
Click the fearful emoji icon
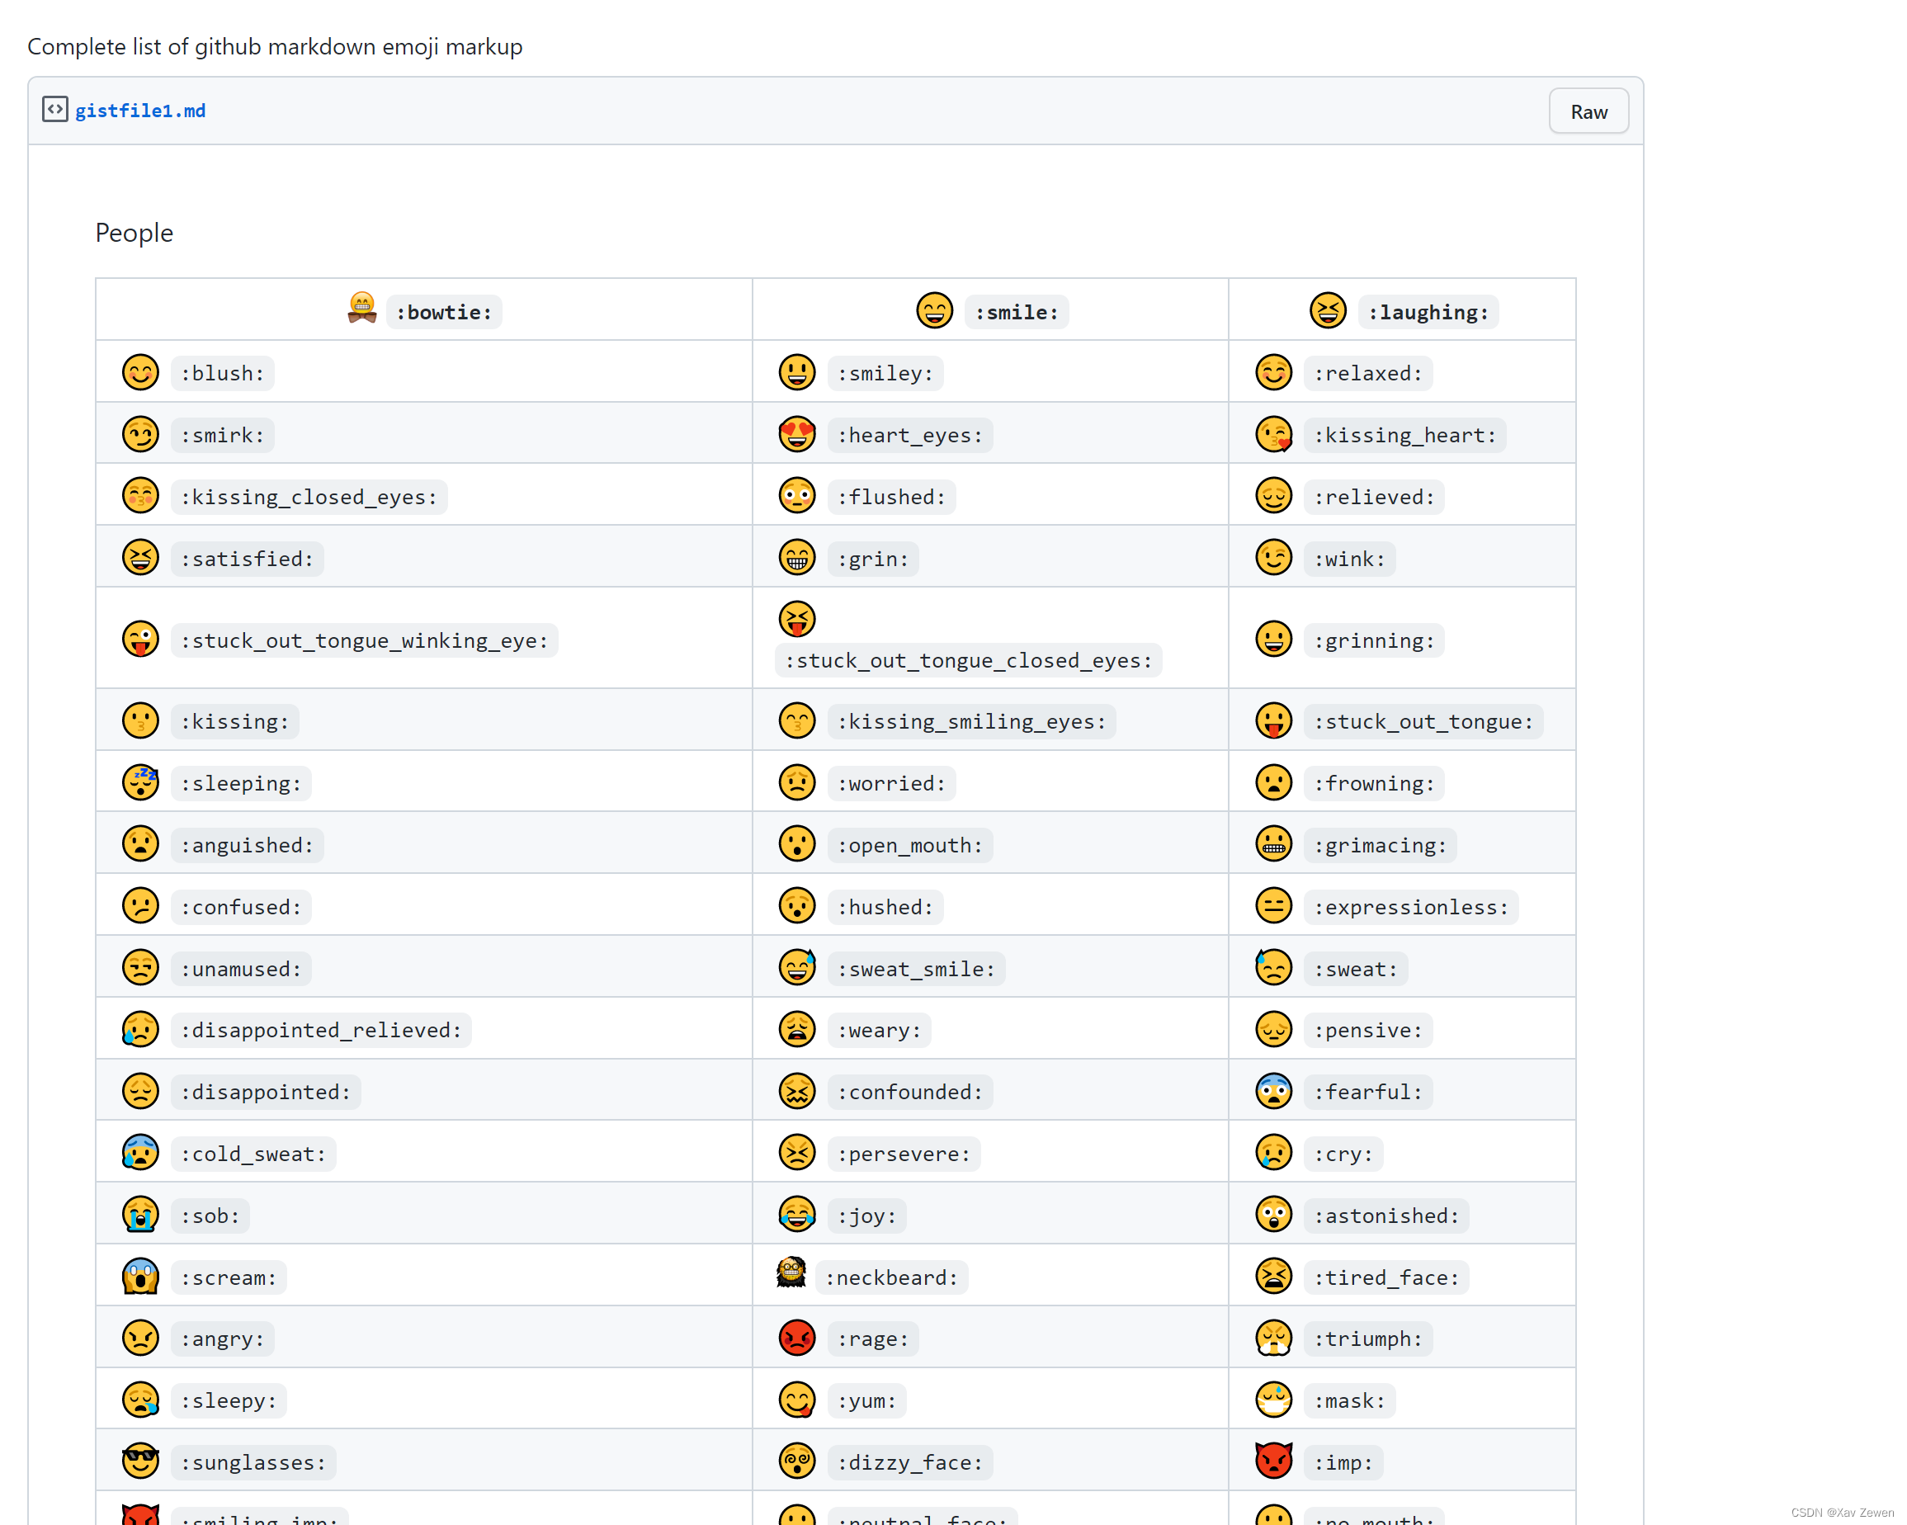(x=1272, y=1091)
